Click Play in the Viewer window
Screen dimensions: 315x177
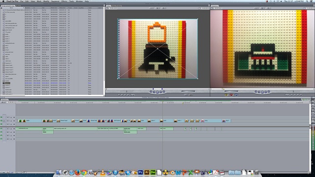pyautogui.click(x=157, y=92)
